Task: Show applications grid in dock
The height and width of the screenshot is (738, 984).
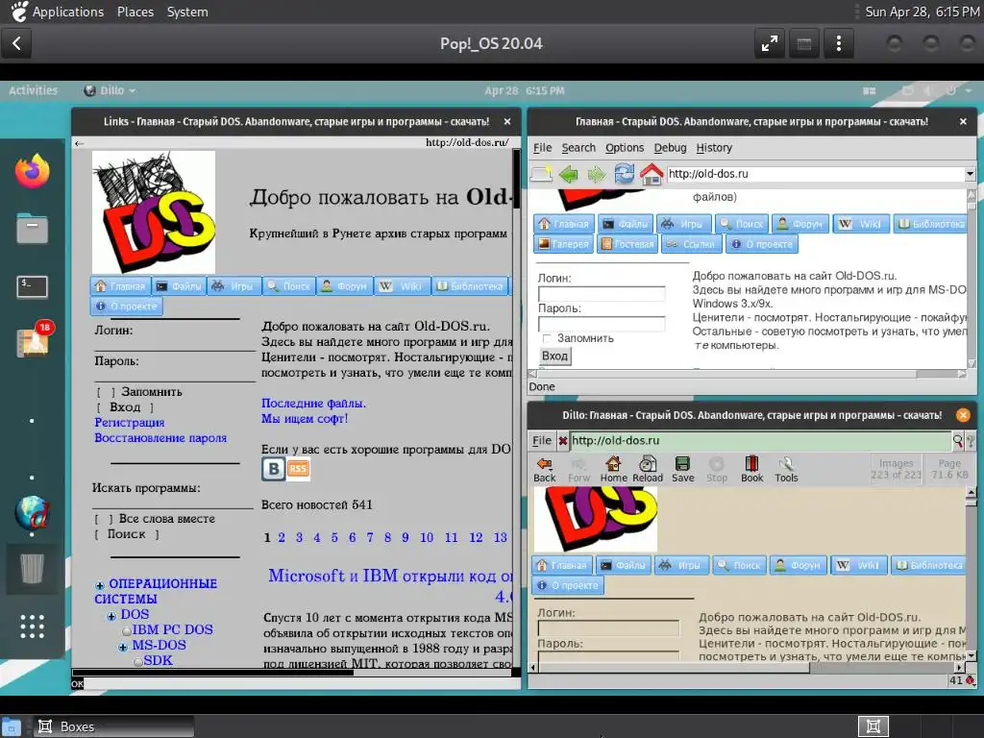Action: tap(32, 627)
